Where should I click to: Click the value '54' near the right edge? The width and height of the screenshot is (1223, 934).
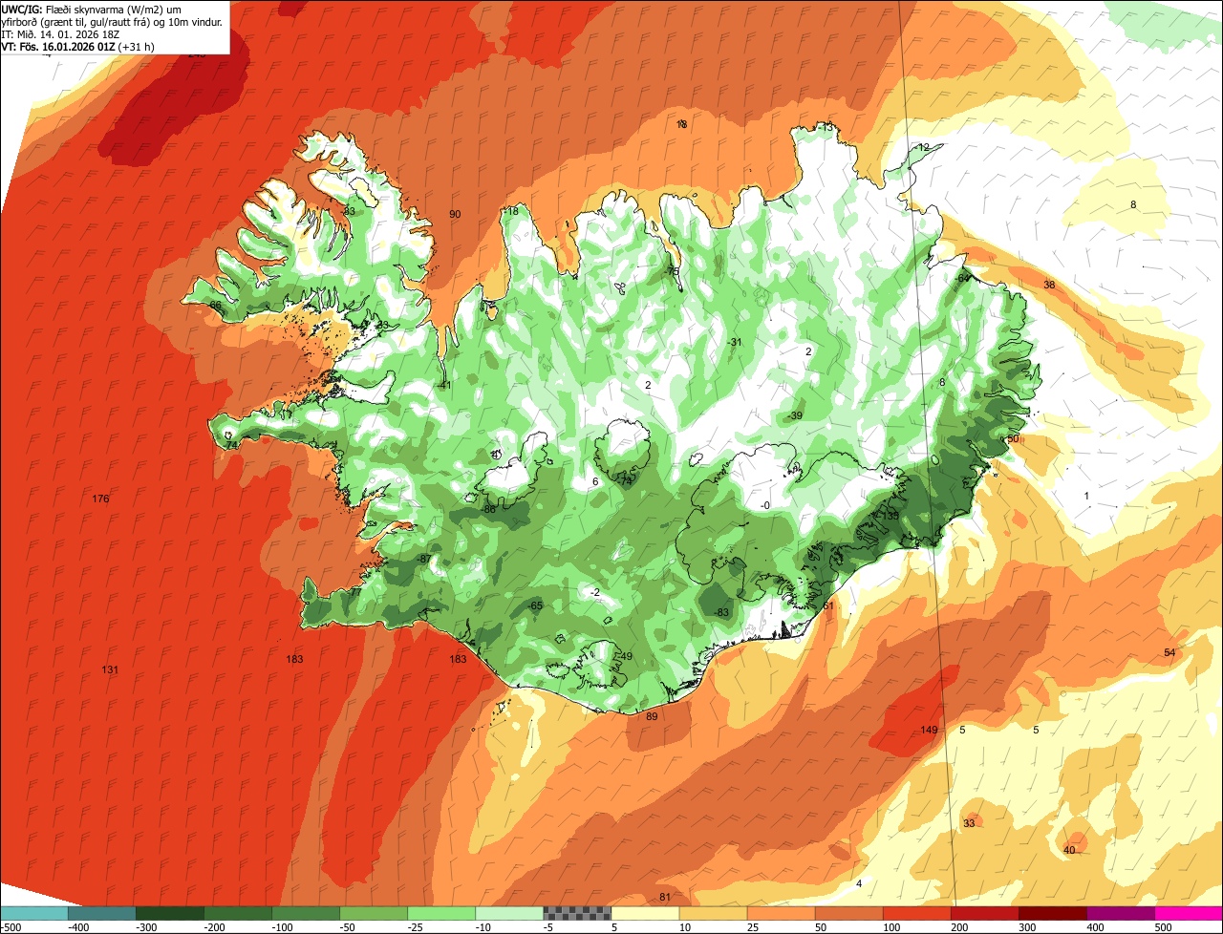1169,653
